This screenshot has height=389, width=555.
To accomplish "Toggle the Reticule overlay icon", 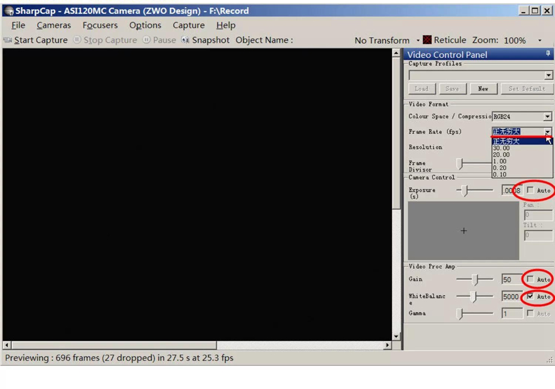I will click(x=427, y=40).
